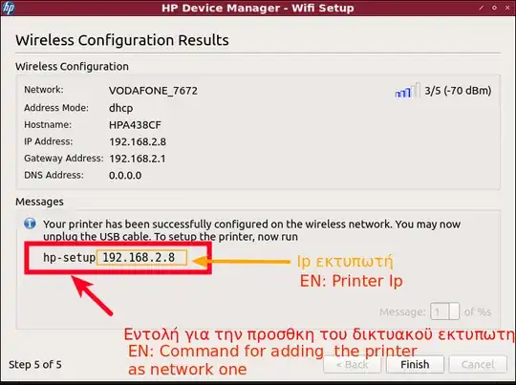Click the disabled Back button
Screen dimensions: 516x385
pyautogui.click(x=352, y=364)
